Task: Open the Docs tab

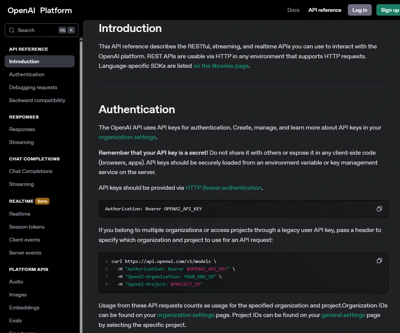Action: [293, 10]
